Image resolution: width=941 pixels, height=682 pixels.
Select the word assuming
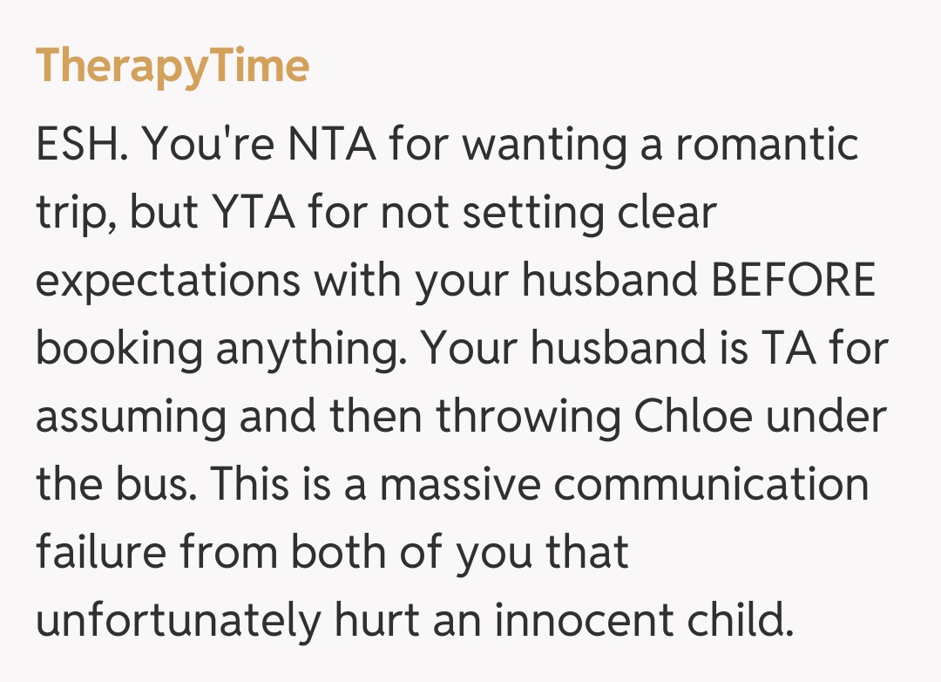click(131, 417)
